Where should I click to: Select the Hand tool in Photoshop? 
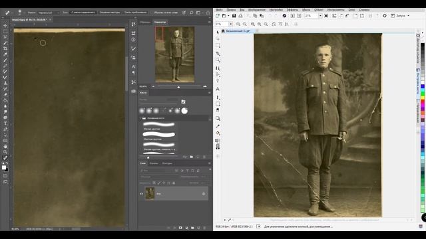5,146
